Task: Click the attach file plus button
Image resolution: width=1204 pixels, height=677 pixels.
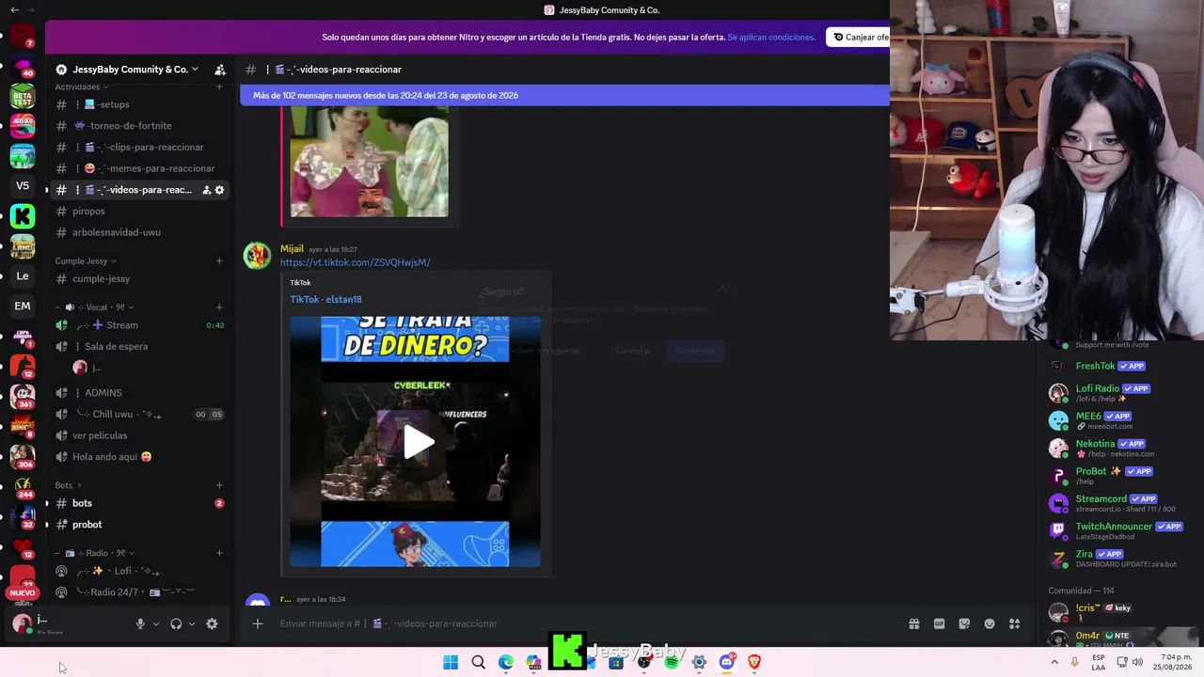Action: [x=257, y=623]
